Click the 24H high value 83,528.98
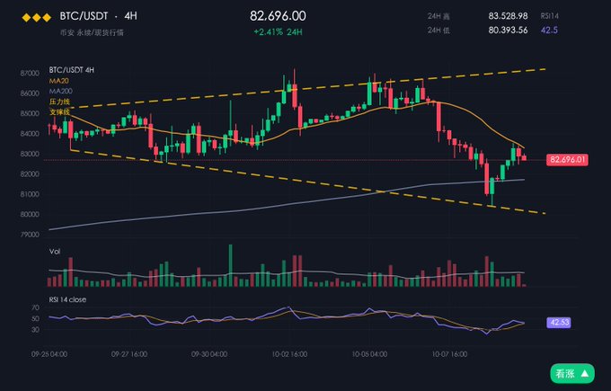611x391 pixels. [509, 16]
